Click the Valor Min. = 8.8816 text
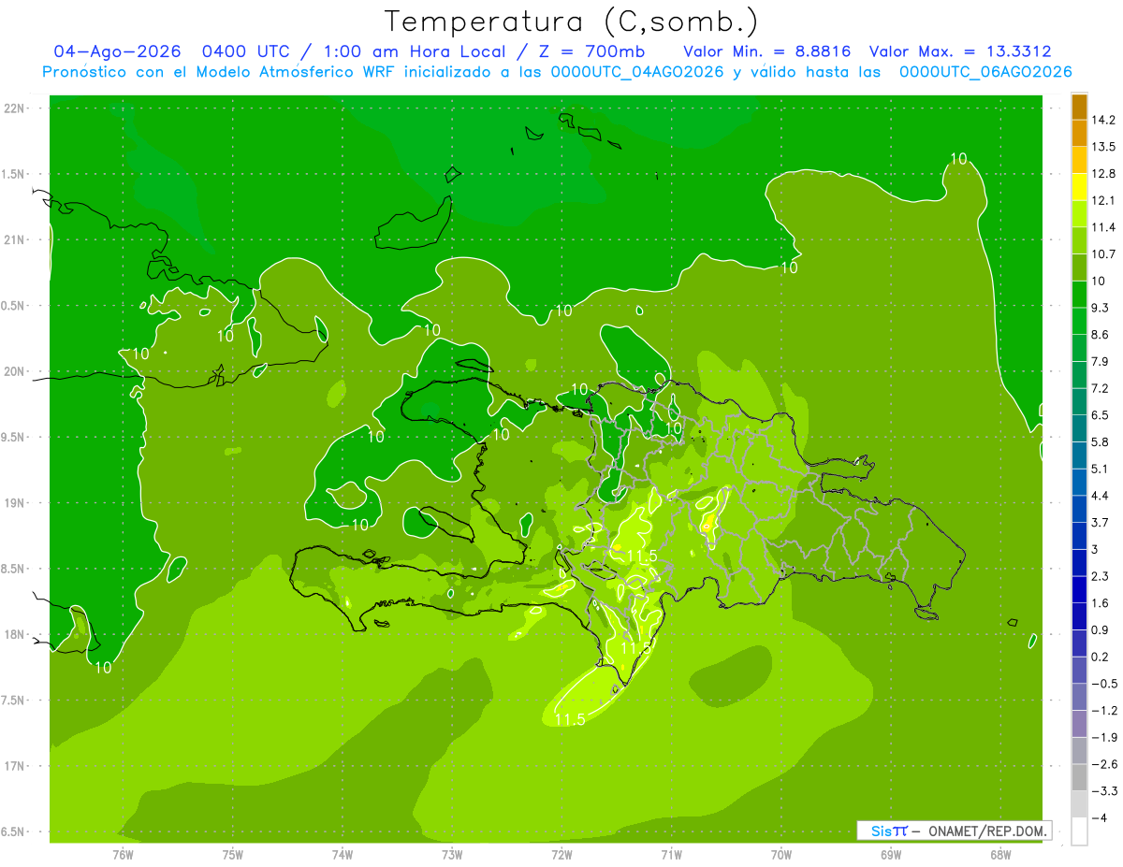 (x=767, y=51)
